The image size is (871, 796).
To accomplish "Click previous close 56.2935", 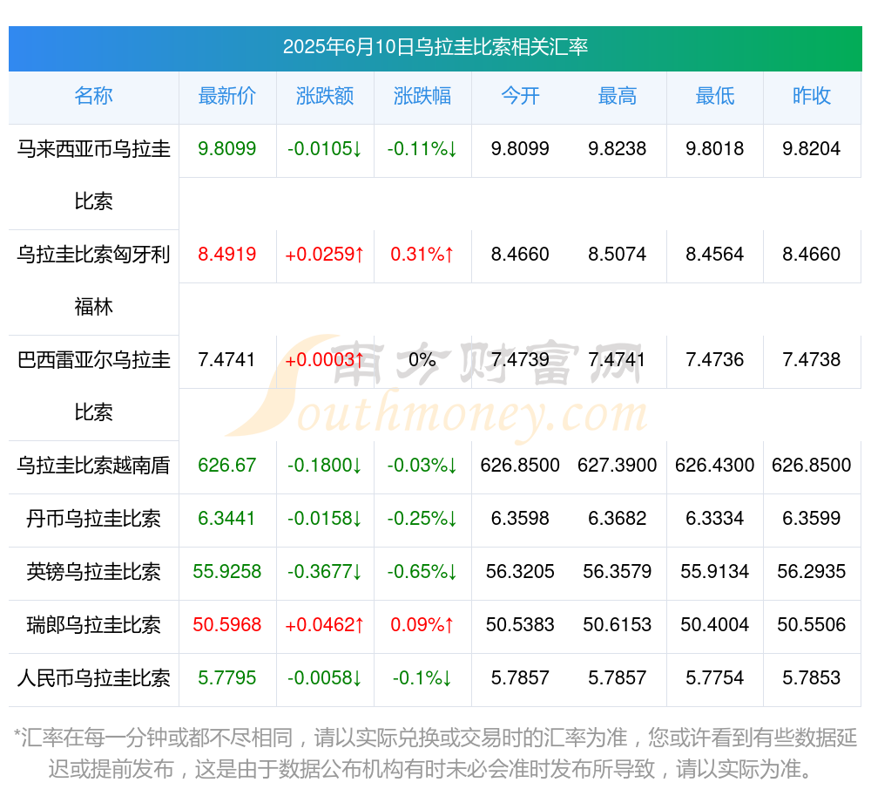I will 812,571.
